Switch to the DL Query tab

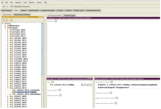[x=60, y=10]
